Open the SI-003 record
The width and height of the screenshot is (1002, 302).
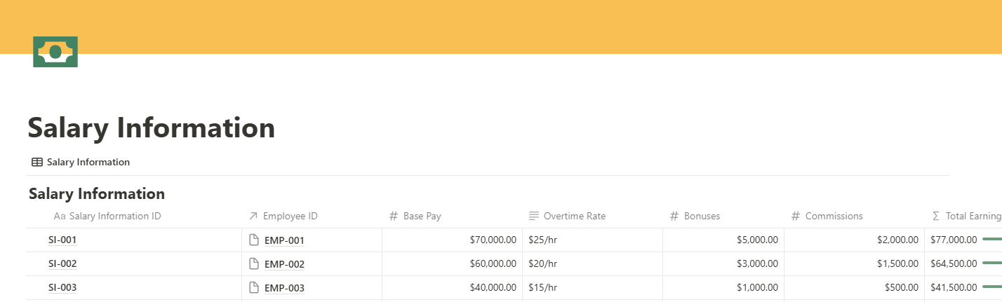click(x=62, y=288)
